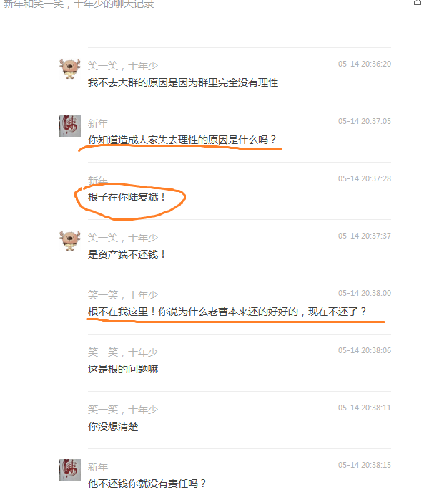
Task: Click the underlined message 你知道造成大家失去理性的原因是什么吗？
Action: tap(182, 140)
